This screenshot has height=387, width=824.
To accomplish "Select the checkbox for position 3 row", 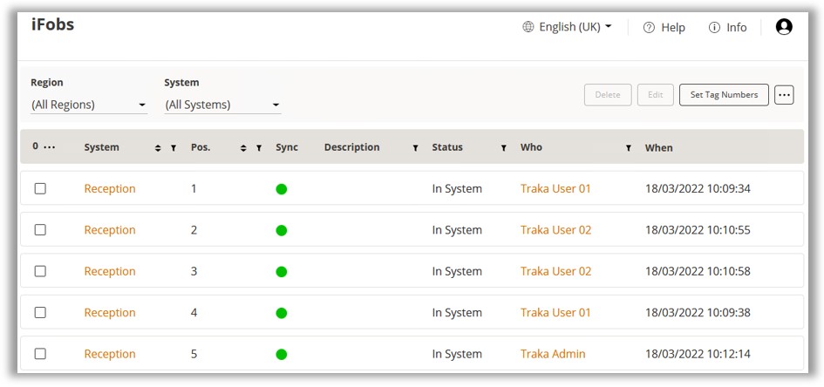I will [x=40, y=271].
